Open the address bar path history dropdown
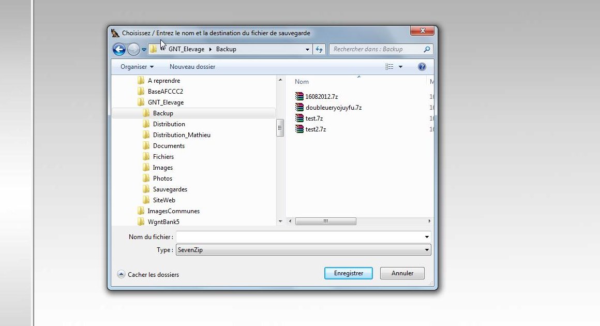600x326 pixels. click(308, 50)
